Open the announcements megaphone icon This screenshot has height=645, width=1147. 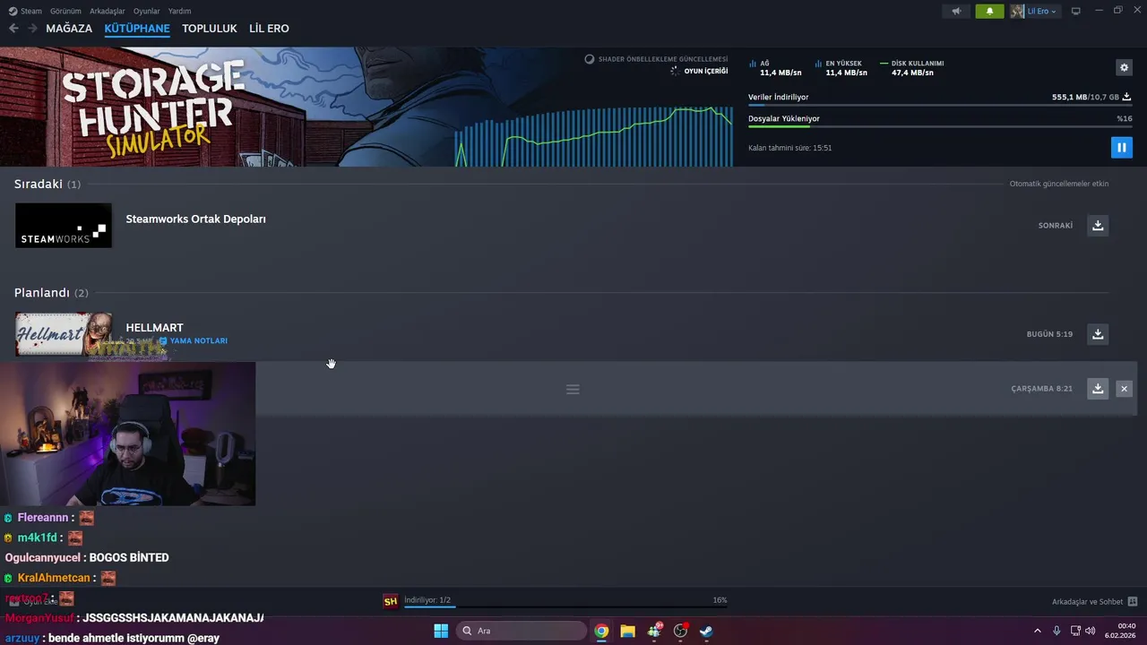pos(957,11)
